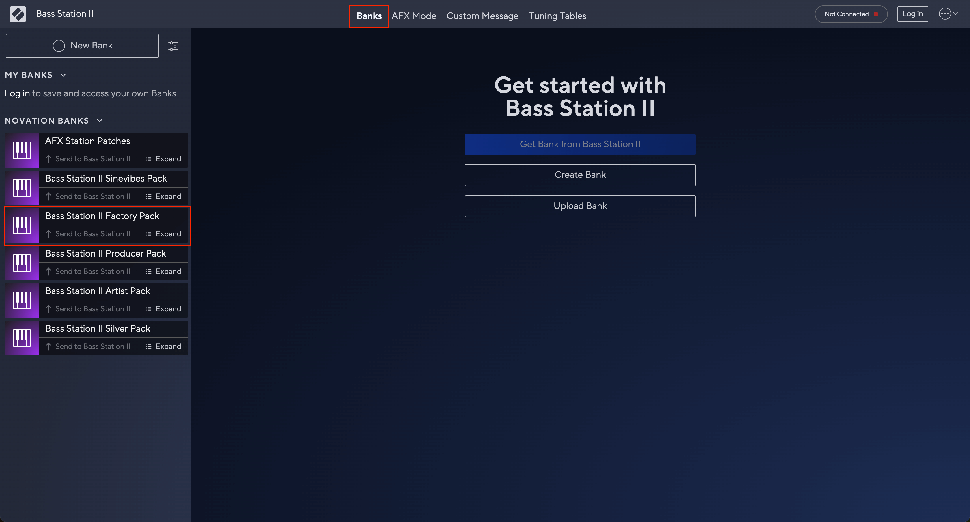Image resolution: width=970 pixels, height=522 pixels.
Task: Click the Bass Station II product name
Action: click(65, 14)
